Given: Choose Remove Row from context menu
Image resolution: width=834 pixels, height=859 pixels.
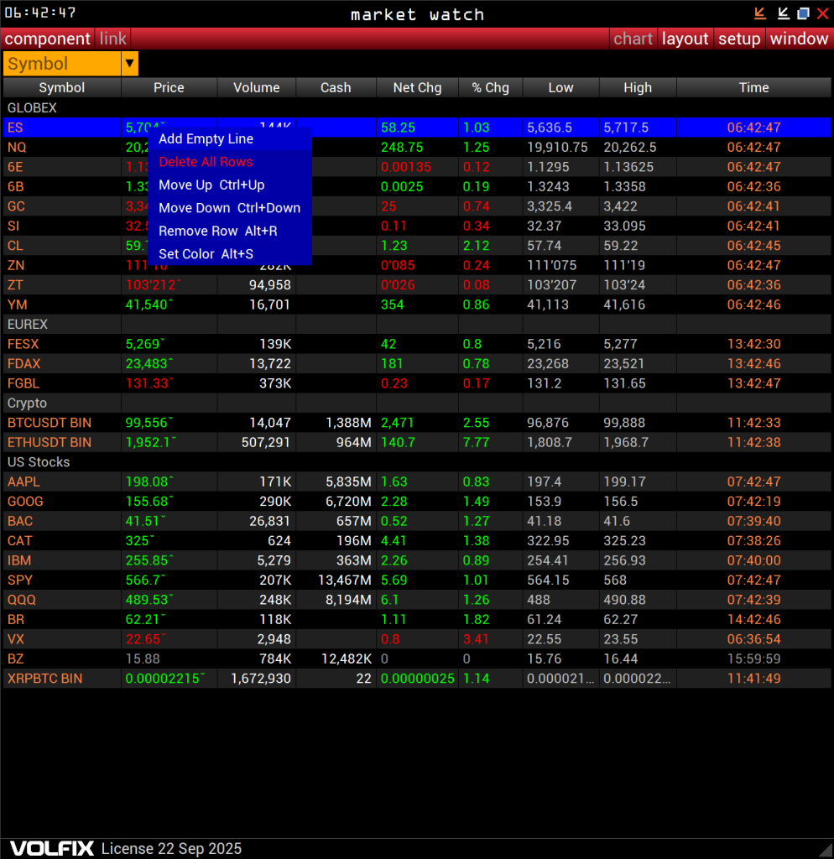Looking at the screenshot, I should coord(230,232).
